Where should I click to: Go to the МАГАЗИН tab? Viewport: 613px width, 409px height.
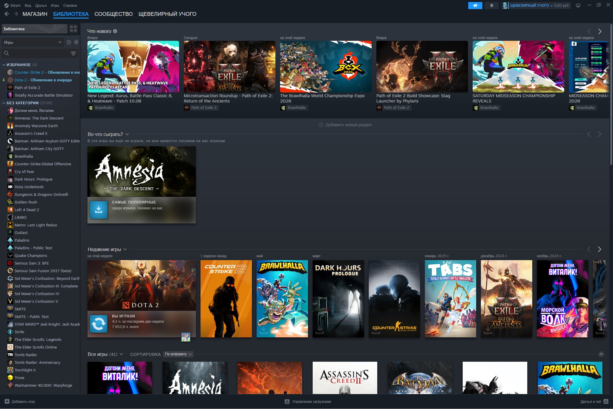35,14
